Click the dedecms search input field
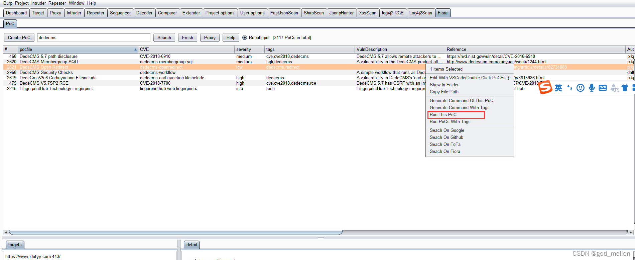This screenshot has height=260, width=635. 94,37
